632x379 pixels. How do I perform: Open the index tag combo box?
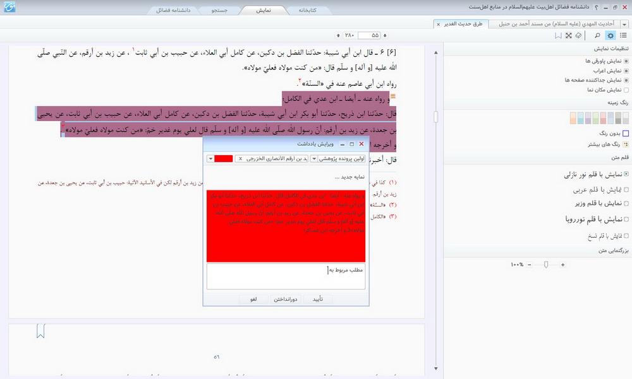[x=272, y=158]
